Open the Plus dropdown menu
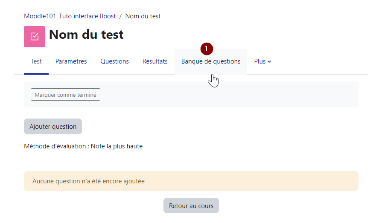 tap(262, 61)
